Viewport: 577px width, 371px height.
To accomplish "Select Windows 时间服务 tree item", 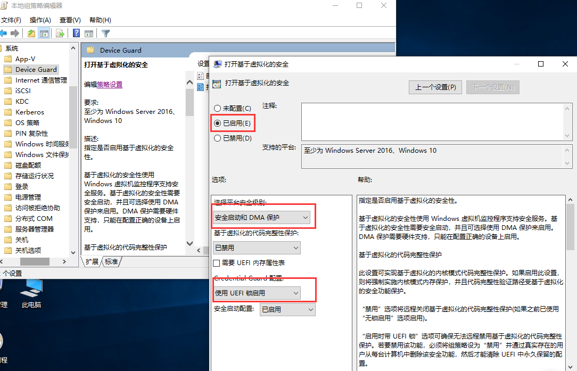I will 42,144.
